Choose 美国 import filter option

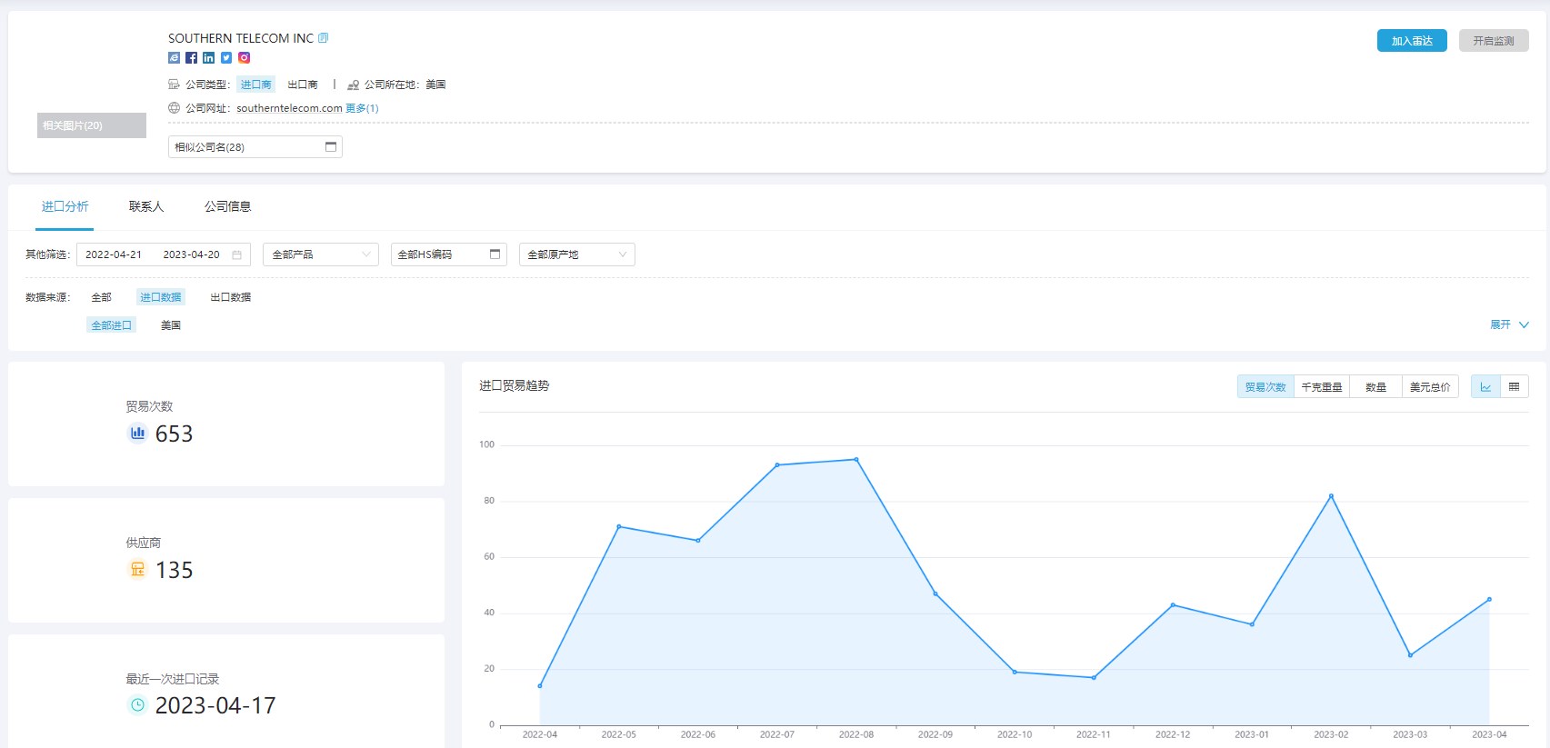tap(171, 325)
